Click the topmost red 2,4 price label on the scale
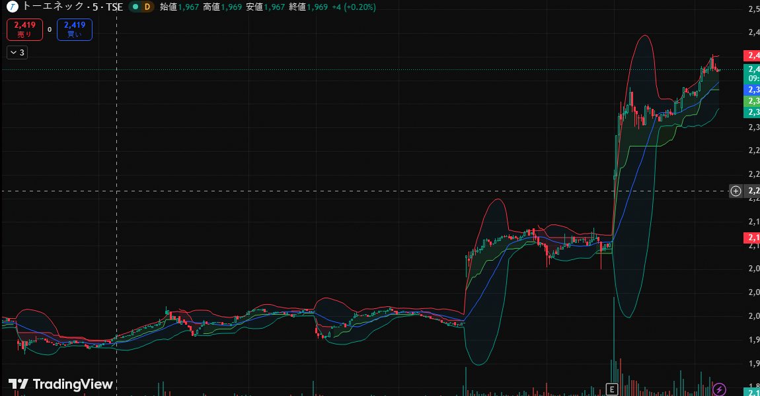This screenshot has height=396, width=760. [752, 55]
